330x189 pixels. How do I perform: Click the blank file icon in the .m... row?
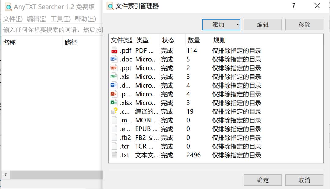pos(114,120)
